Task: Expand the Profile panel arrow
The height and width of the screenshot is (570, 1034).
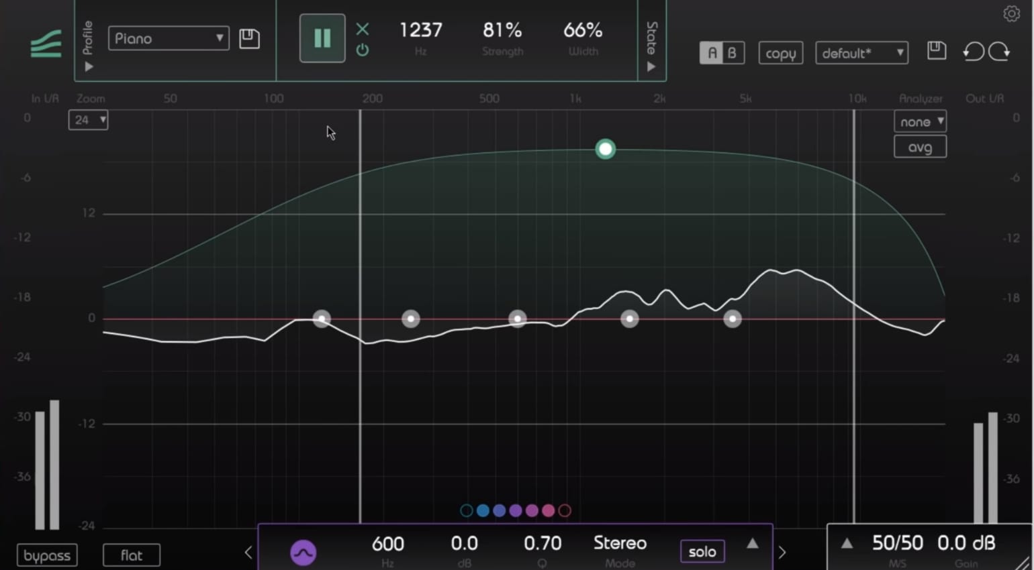Action: (x=89, y=67)
